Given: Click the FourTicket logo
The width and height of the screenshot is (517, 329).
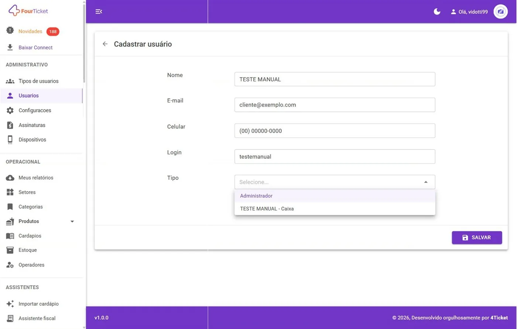Looking at the screenshot, I should click(x=28, y=11).
